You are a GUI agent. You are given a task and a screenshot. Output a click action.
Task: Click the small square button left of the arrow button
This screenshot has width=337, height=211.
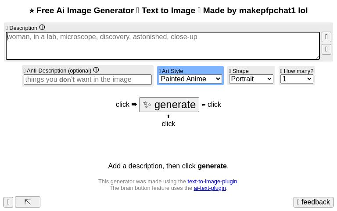point(8,202)
